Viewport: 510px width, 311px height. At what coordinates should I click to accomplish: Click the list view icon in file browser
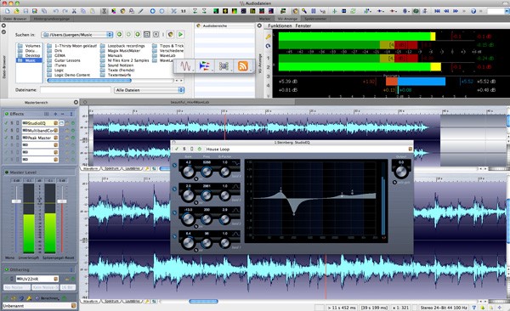point(147,34)
